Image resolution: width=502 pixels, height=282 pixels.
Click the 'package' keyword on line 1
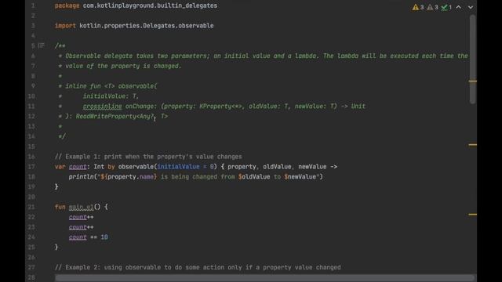tap(67, 5)
